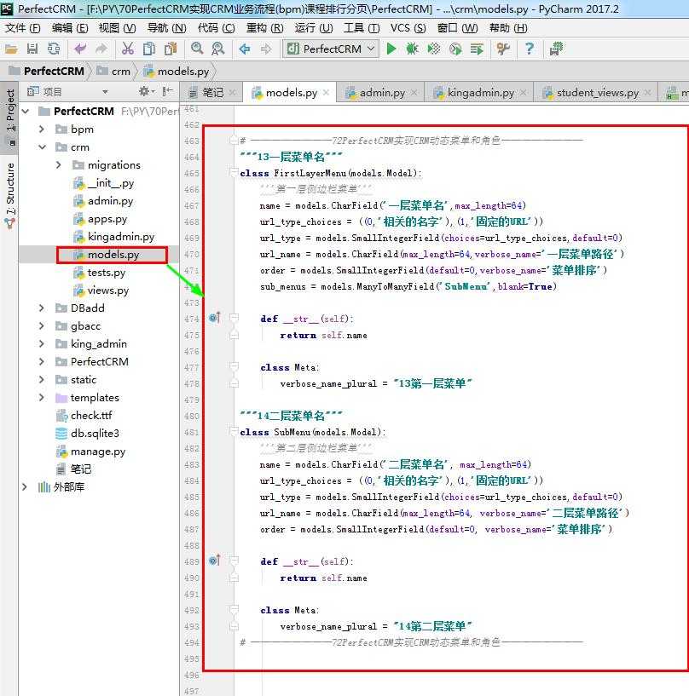The height and width of the screenshot is (696, 689).
Task: Select apps.py in the project tree
Action: (x=107, y=219)
